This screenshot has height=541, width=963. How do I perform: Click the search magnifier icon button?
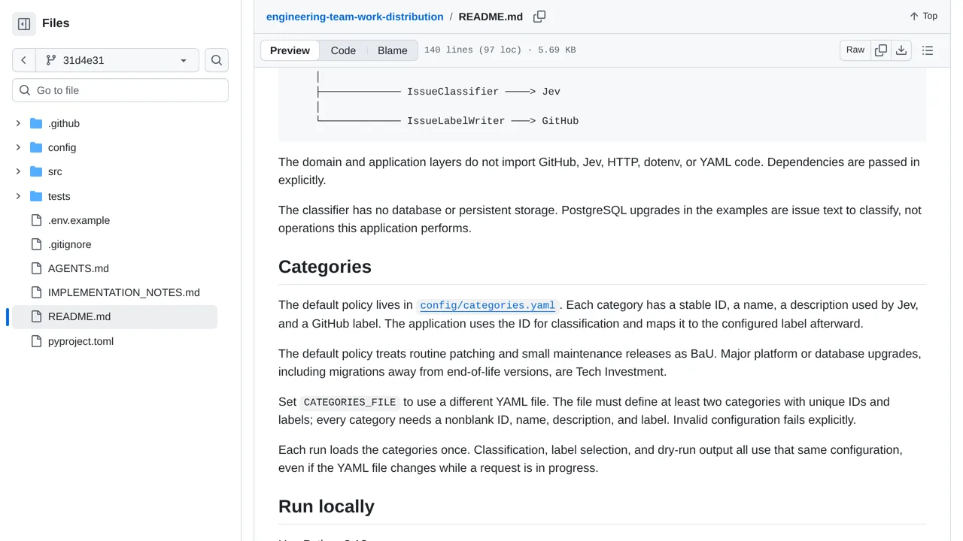217,60
